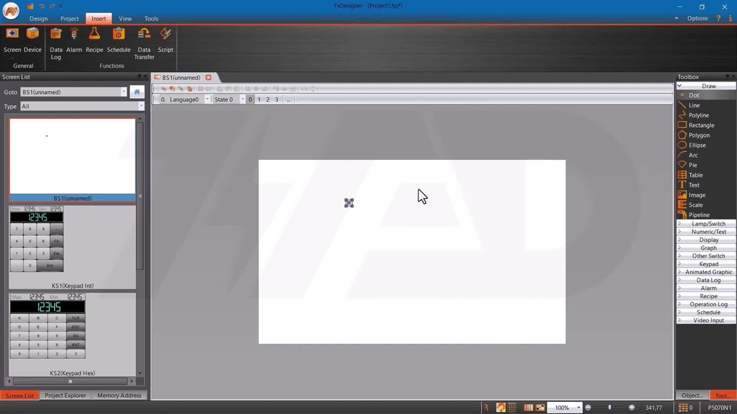
Task: Click the Options button
Action: click(x=697, y=18)
